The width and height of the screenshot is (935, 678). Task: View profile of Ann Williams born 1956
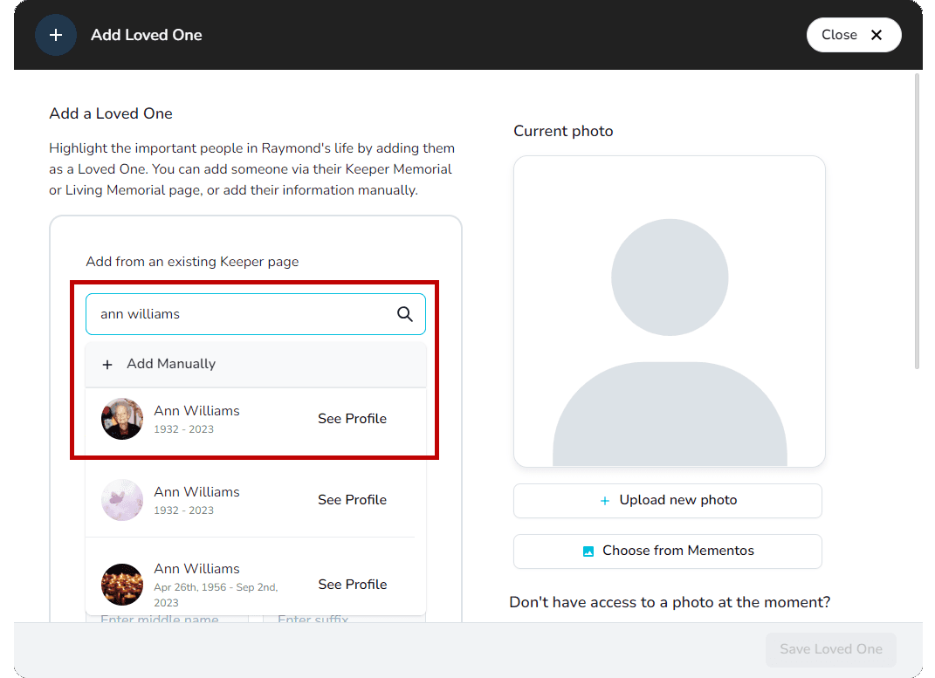click(352, 585)
